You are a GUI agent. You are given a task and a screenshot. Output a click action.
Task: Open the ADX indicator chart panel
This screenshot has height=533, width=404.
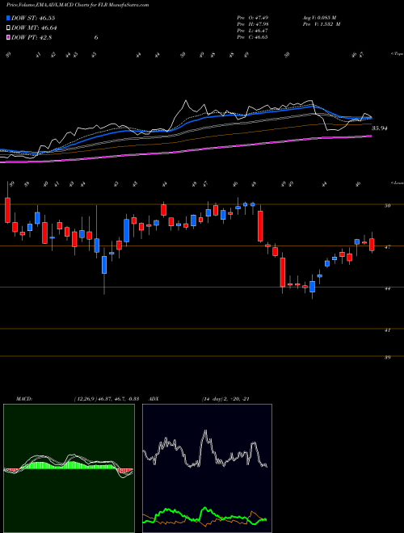[x=207, y=468]
